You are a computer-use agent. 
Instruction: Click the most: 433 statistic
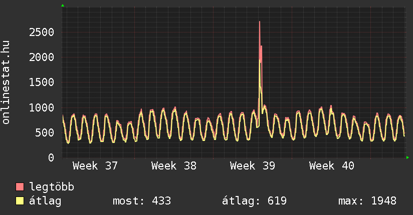tap(142, 201)
